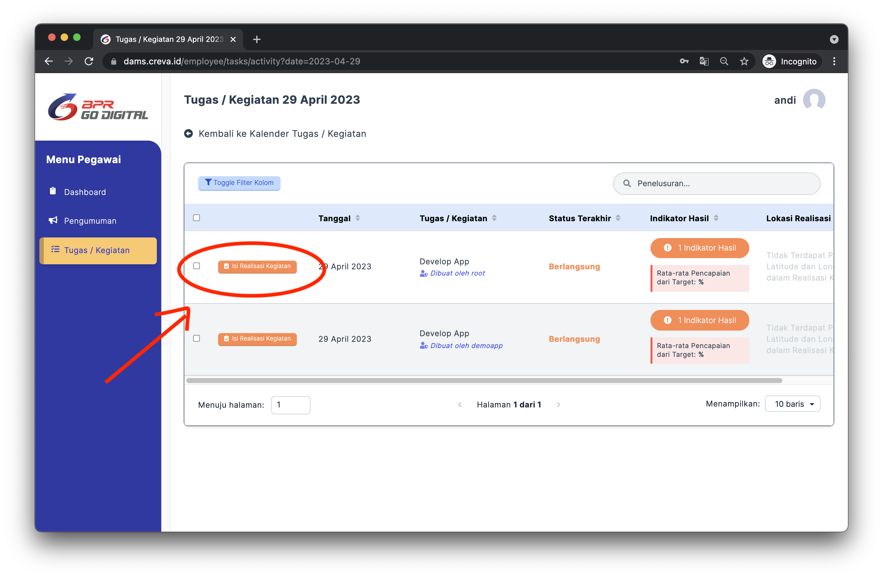This screenshot has height=578, width=883.
Task: Click the Tanggal column sort icon
Action: [x=359, y=217]
